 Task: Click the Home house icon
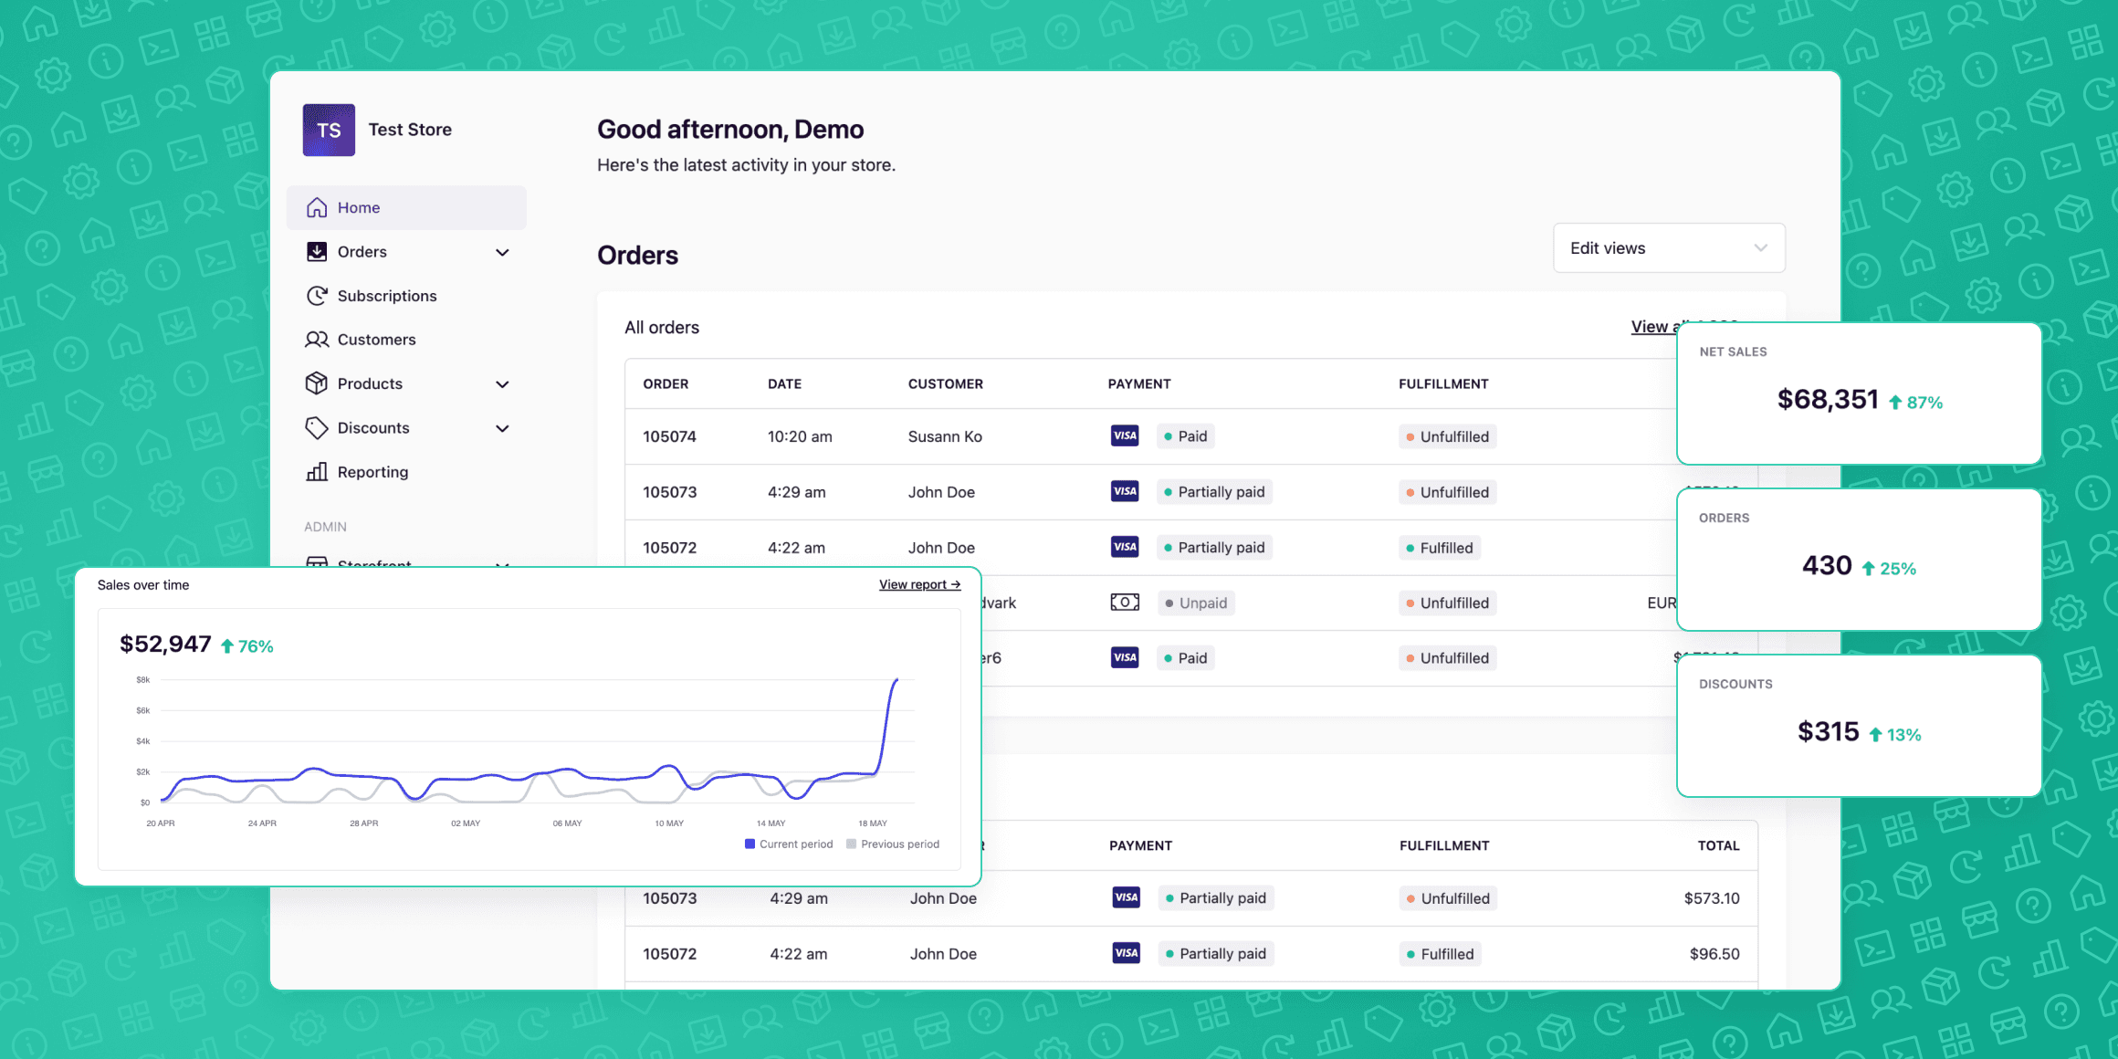pyautogui.click(x=317, y=208)
